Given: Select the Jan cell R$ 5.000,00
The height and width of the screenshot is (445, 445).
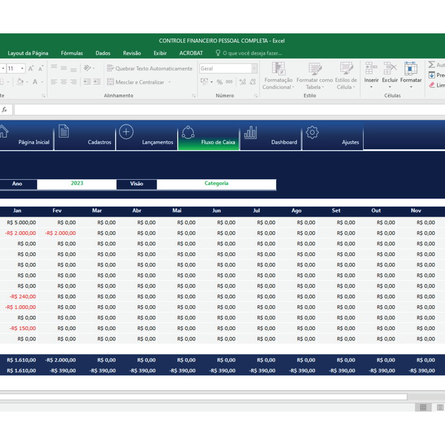Looking at the screenshot, I should pos(19,222).
